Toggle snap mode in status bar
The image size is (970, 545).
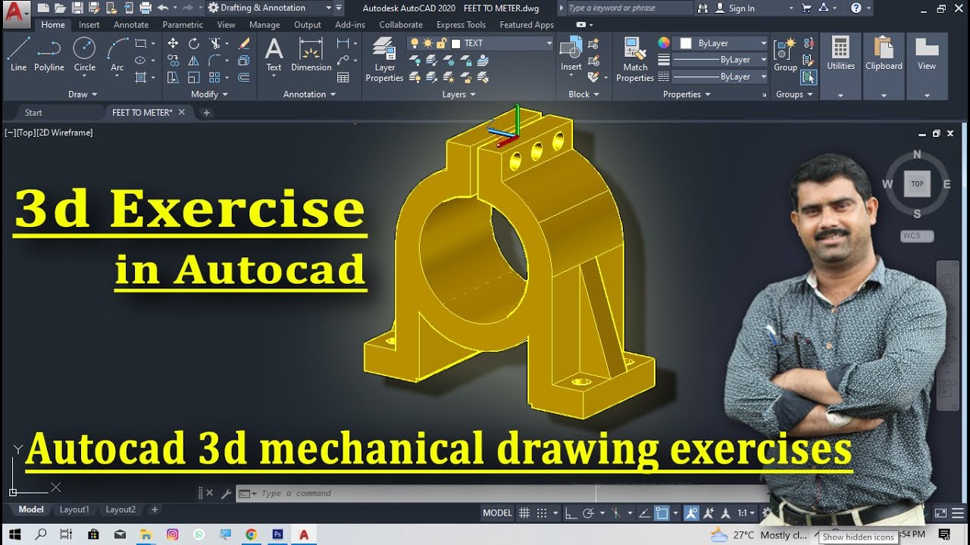(542, 513)
